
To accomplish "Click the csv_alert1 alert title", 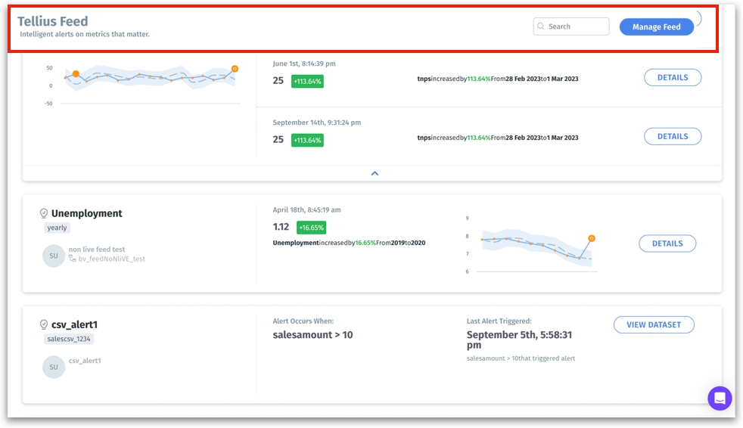I will (x=74, y=325).
